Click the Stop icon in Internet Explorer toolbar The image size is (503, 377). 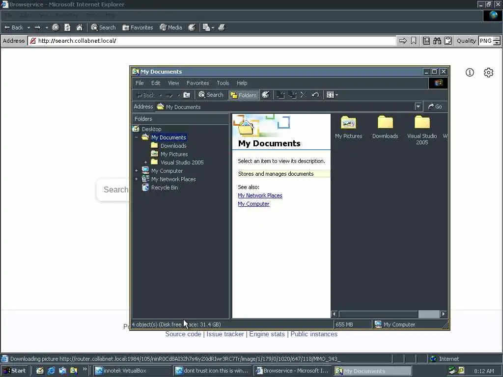56,27
